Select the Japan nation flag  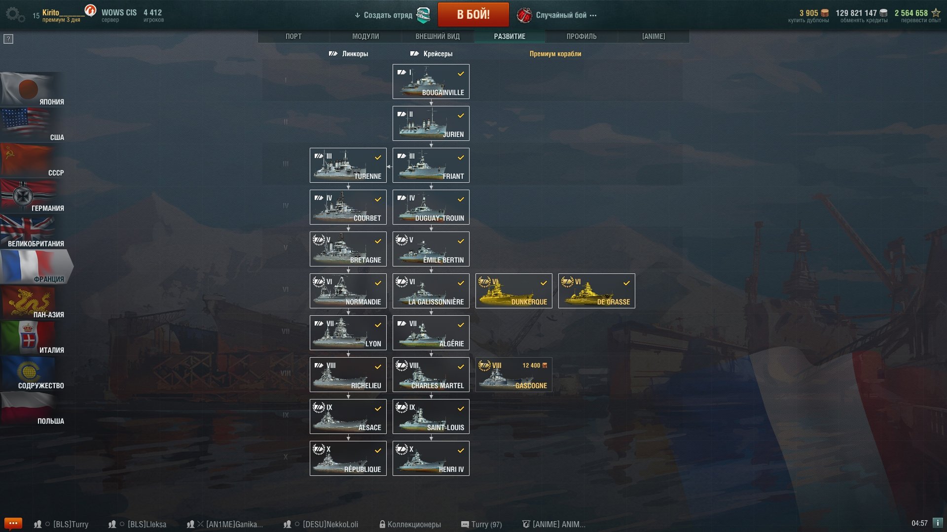coord(33,90)
